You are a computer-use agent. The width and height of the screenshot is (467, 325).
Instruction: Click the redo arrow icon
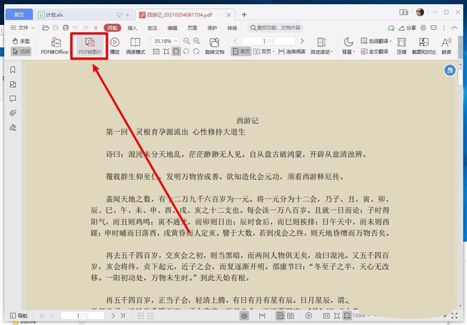click(x=86, y=28)
